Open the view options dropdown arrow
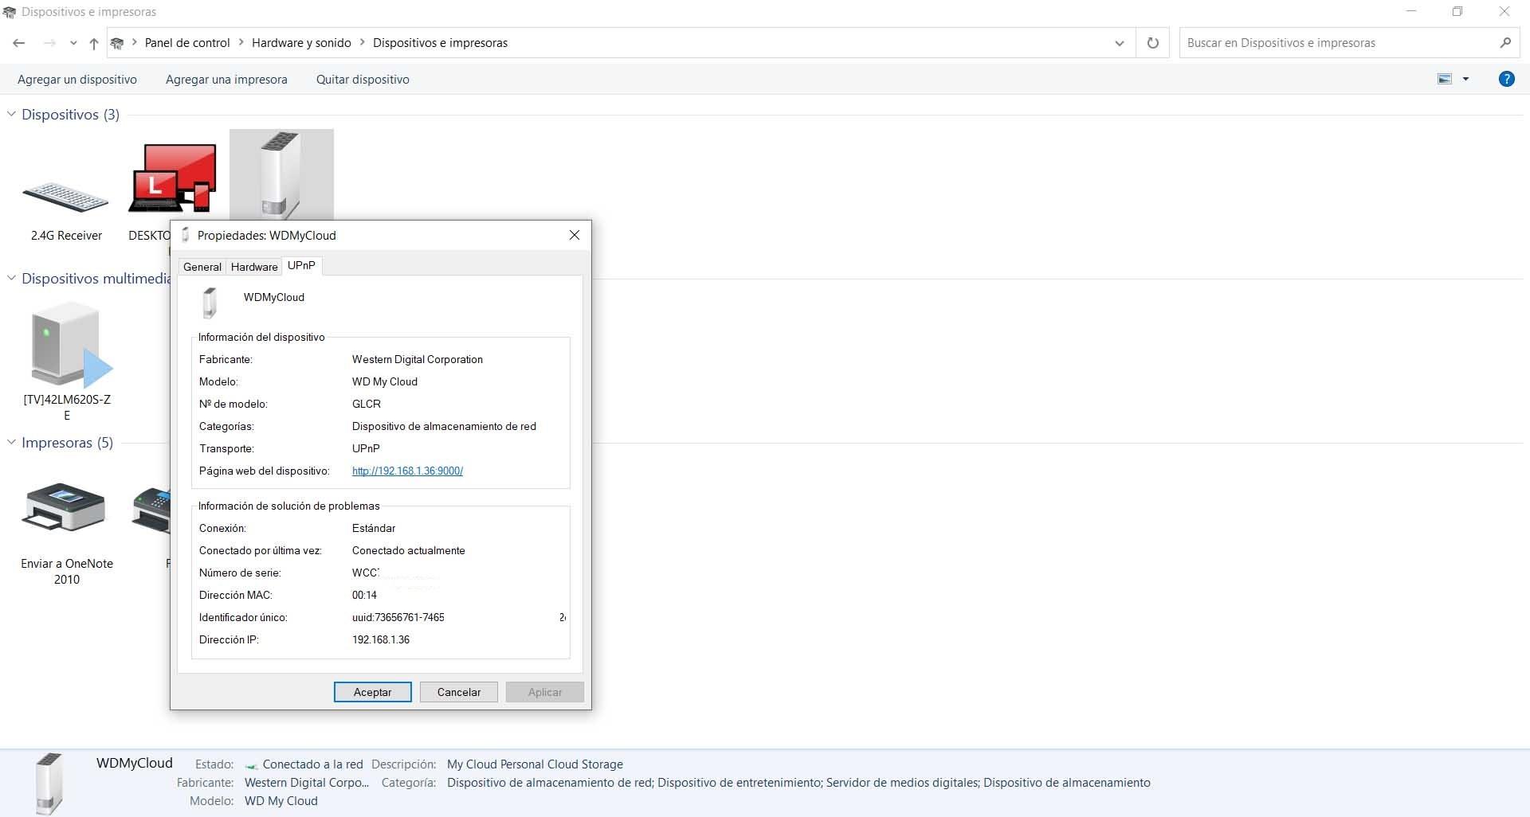1530x817 pixels. click(x=1465, y=79)
